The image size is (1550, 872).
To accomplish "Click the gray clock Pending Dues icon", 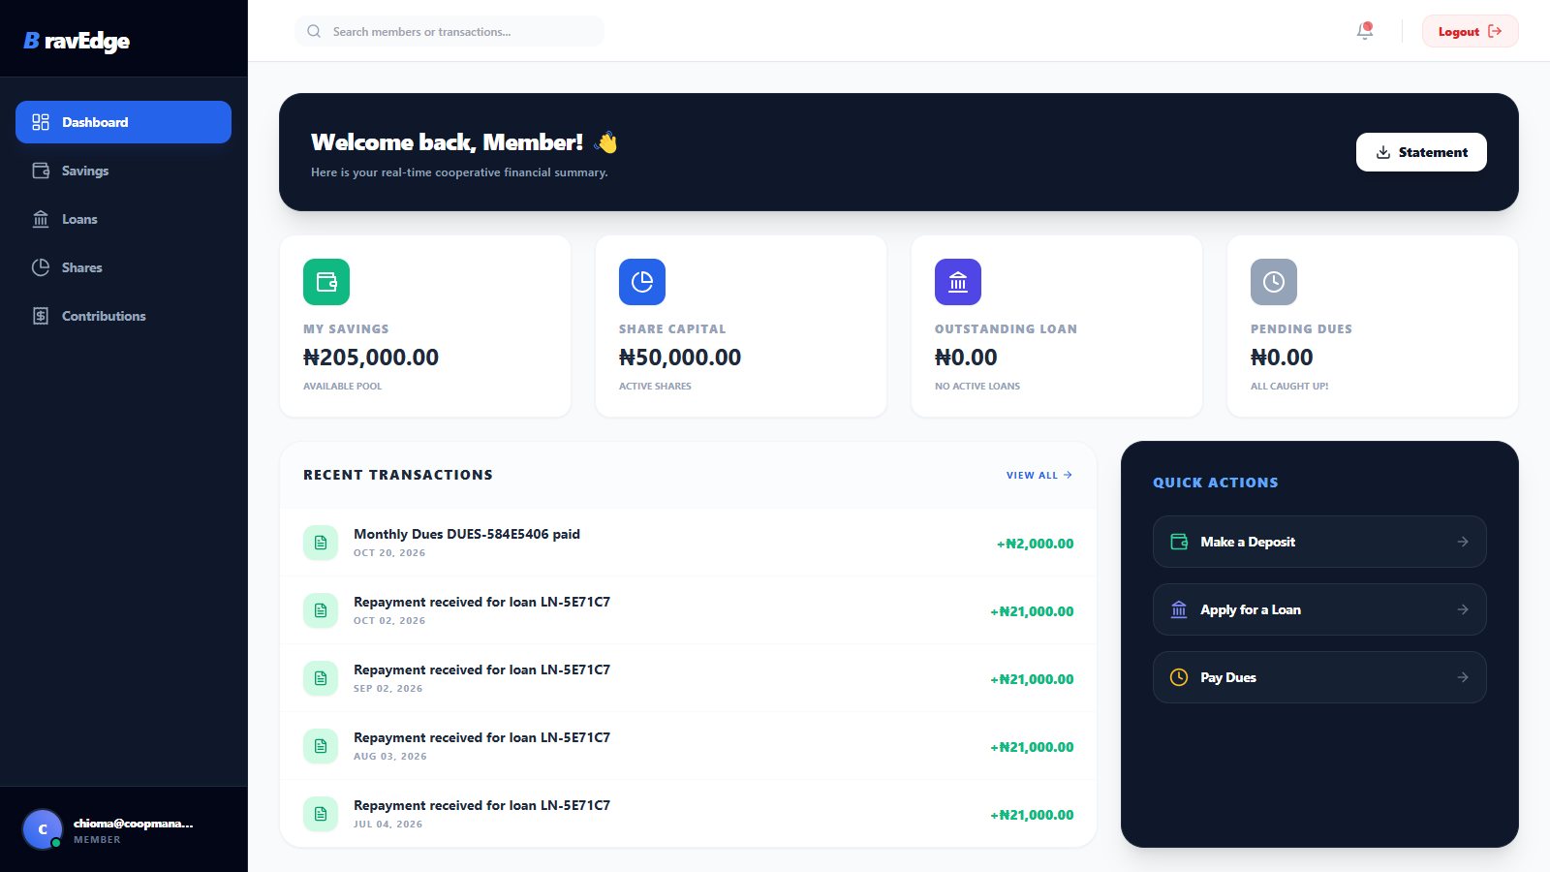I will (x=1274, y=282).
